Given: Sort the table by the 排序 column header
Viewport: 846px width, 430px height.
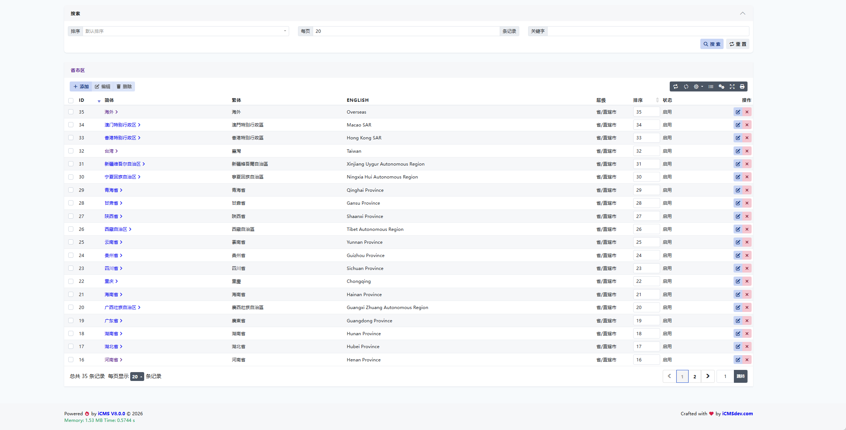Looking at the screenshot, I should 646,100.
